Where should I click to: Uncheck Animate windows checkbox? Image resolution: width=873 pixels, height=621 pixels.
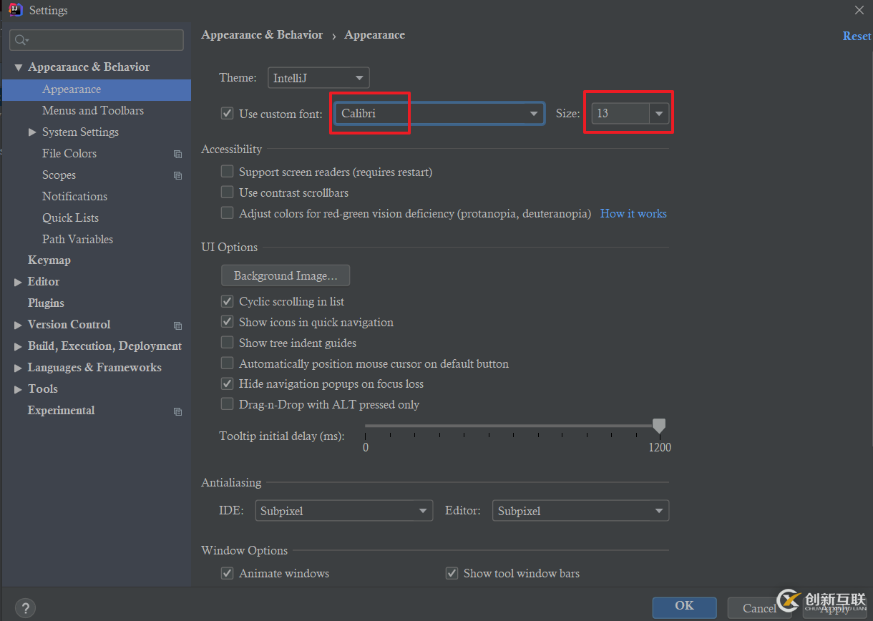coord(228,573)
